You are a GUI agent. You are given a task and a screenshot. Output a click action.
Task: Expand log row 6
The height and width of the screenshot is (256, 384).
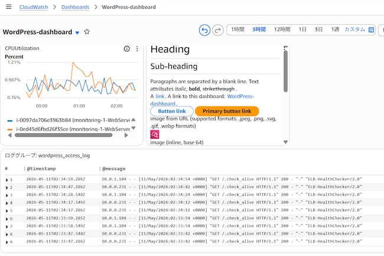6,219
